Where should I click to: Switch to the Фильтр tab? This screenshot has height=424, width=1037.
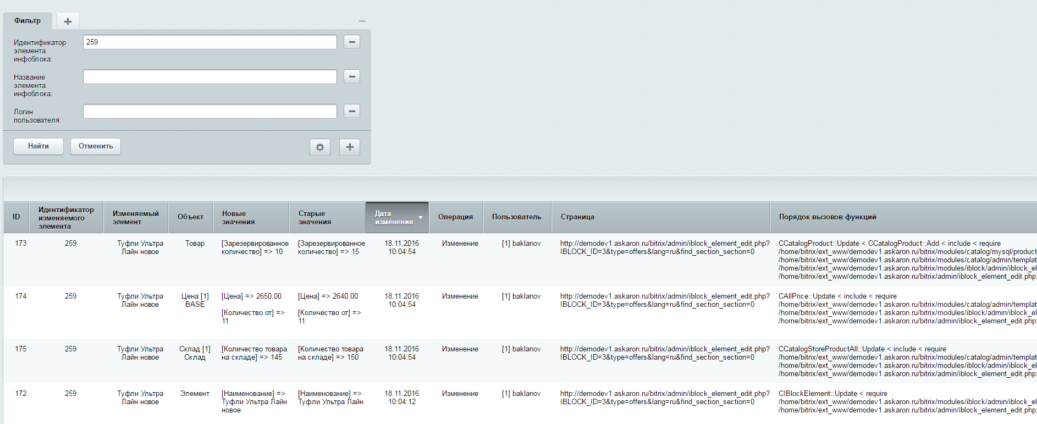point(27,21)
